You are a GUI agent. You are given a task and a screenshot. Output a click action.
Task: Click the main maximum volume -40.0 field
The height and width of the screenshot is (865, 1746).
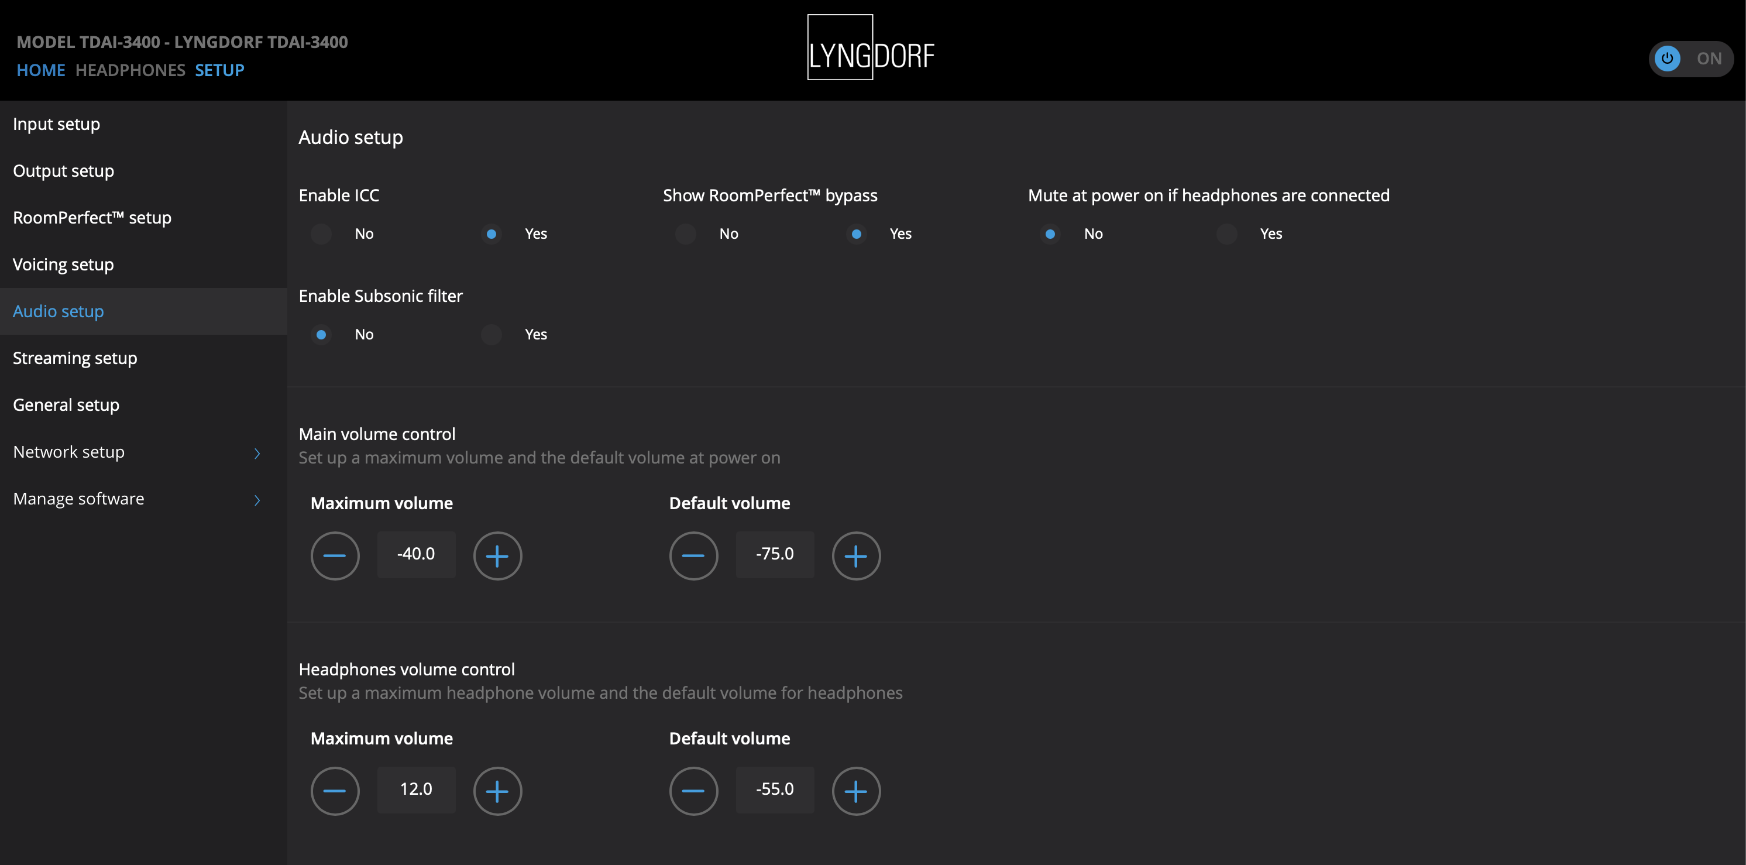(416, 554)
